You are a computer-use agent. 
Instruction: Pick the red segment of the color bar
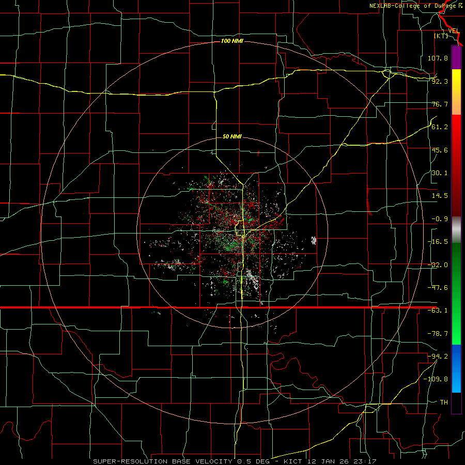[x=456, y=165]
